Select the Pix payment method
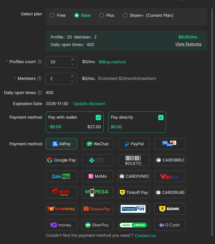 (x=98, y=160)
